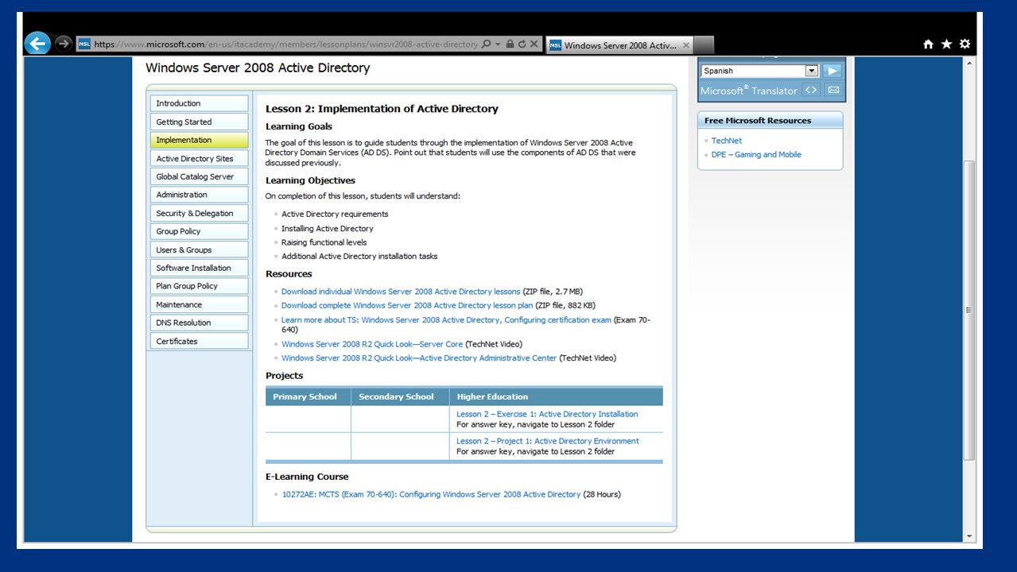The image size is (1017, 572).
Task: Click the security lock icon in address bar
Action: pyautogui.click(x=510, y=44)
